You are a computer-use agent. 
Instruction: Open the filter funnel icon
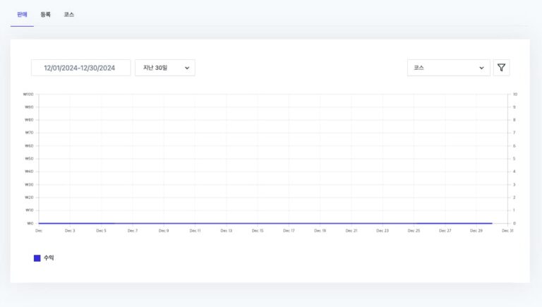point(501,68)
